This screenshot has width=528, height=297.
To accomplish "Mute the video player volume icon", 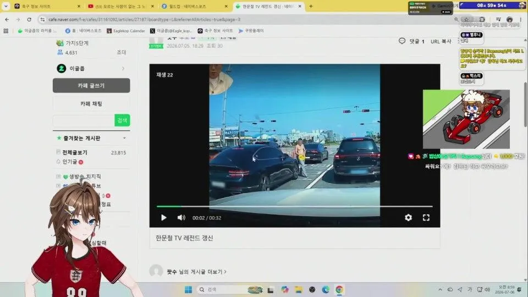I will pyautogui.click(x=181, y=218).
